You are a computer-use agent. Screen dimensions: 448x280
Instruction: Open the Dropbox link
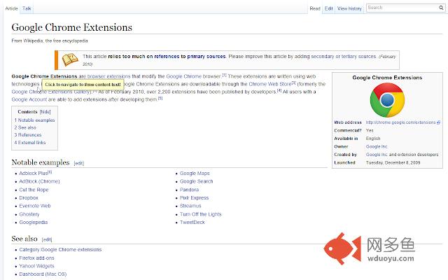pyautogui.click(x=29, y=198)
